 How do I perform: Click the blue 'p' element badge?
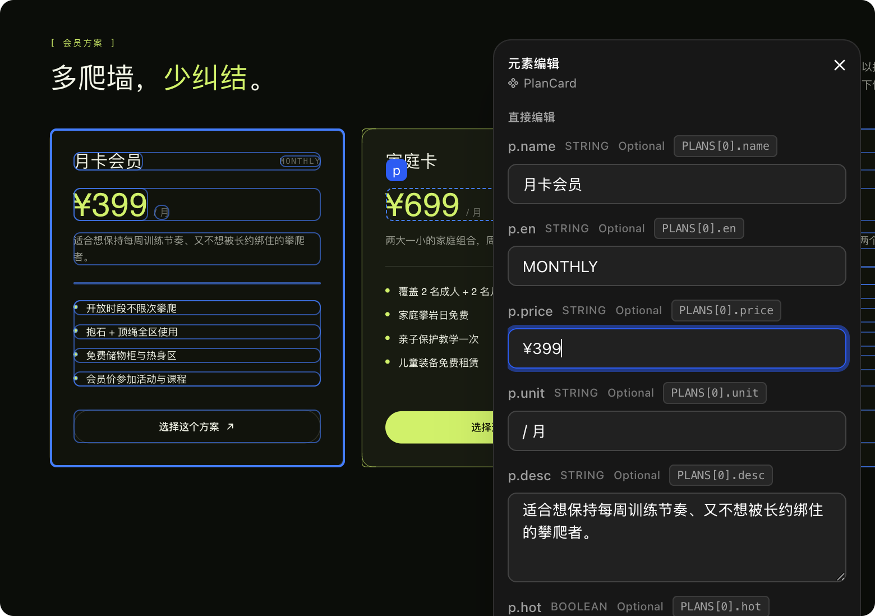(396, 171)
